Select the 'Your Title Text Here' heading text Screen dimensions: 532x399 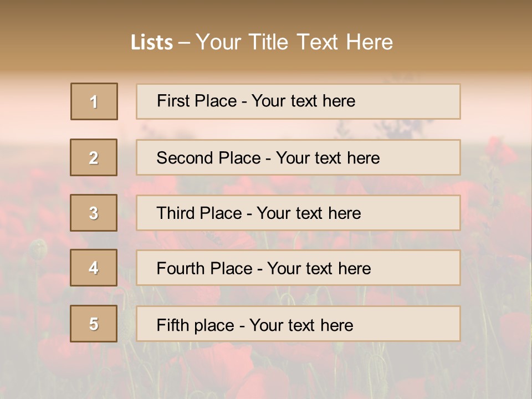click(294, 42)
